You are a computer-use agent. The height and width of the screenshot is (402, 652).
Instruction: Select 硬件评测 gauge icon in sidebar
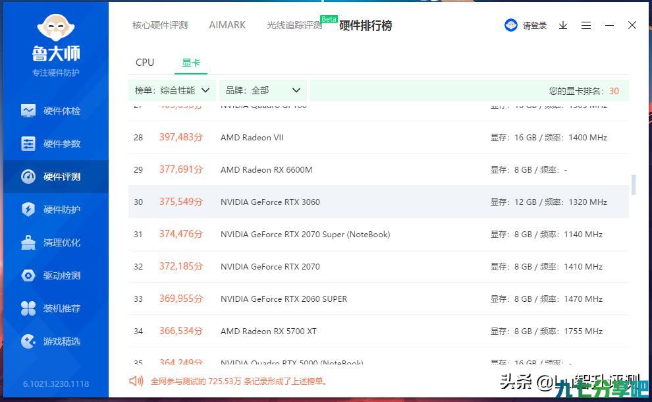(x=28, y=177)
